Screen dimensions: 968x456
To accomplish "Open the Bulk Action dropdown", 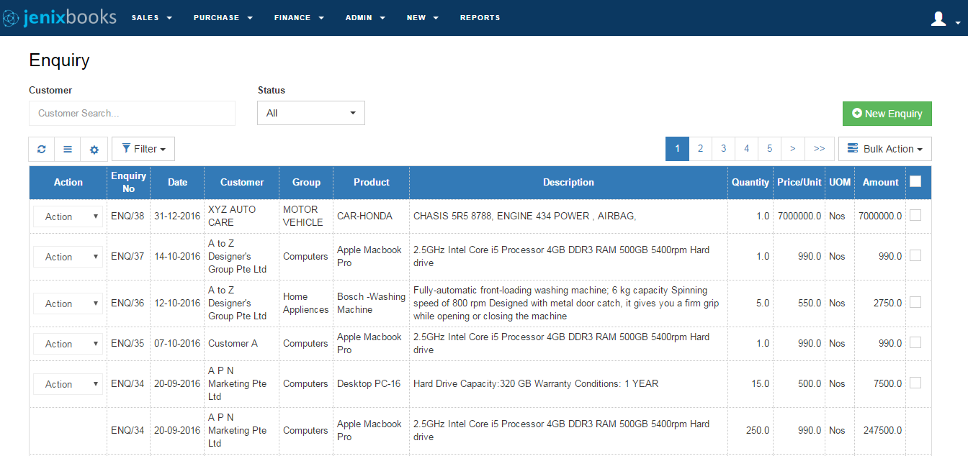I will point(885,149).
